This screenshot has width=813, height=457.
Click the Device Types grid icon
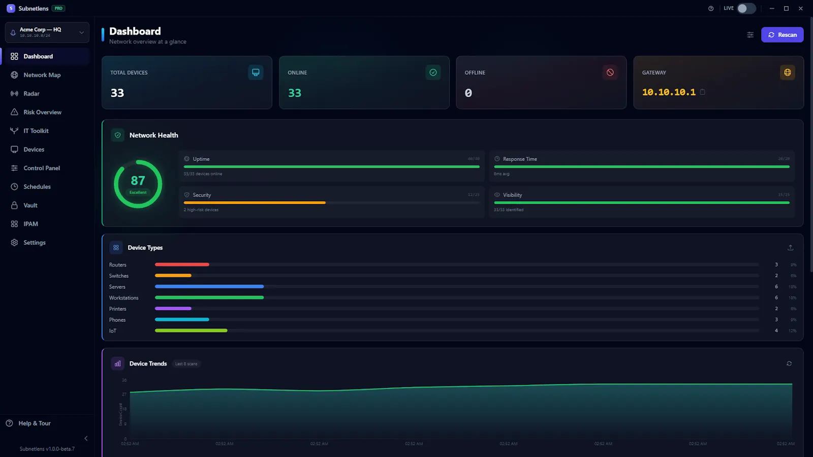pos(116,248)
